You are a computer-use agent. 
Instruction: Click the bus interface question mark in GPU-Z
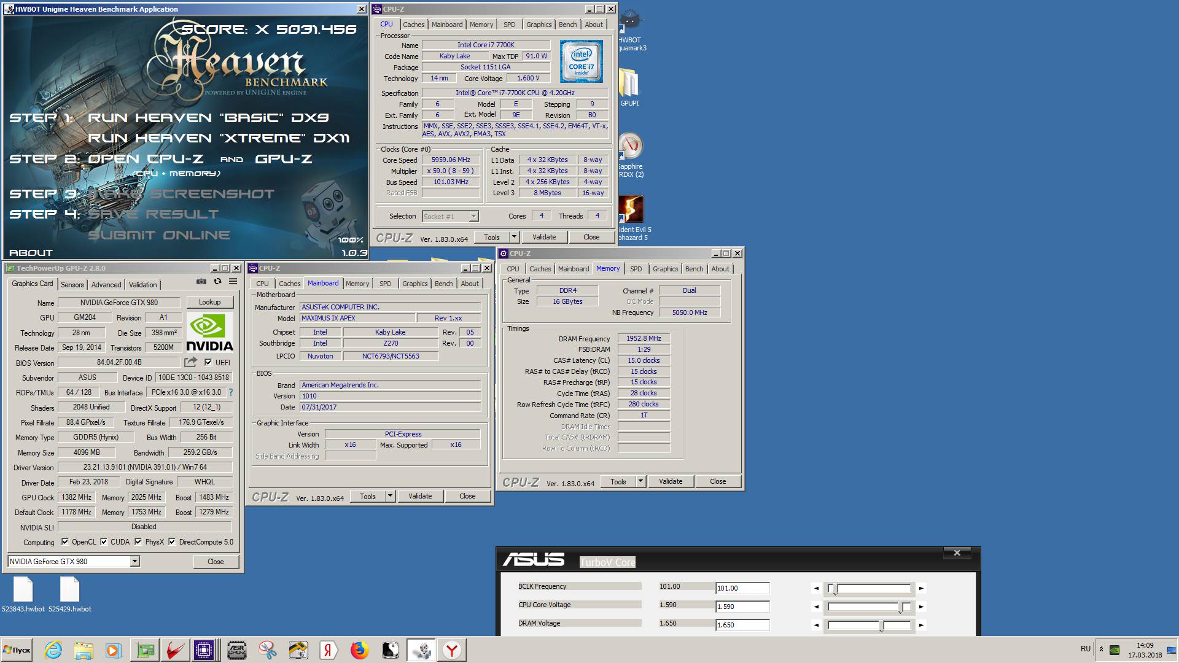click(x=231, y=392)
